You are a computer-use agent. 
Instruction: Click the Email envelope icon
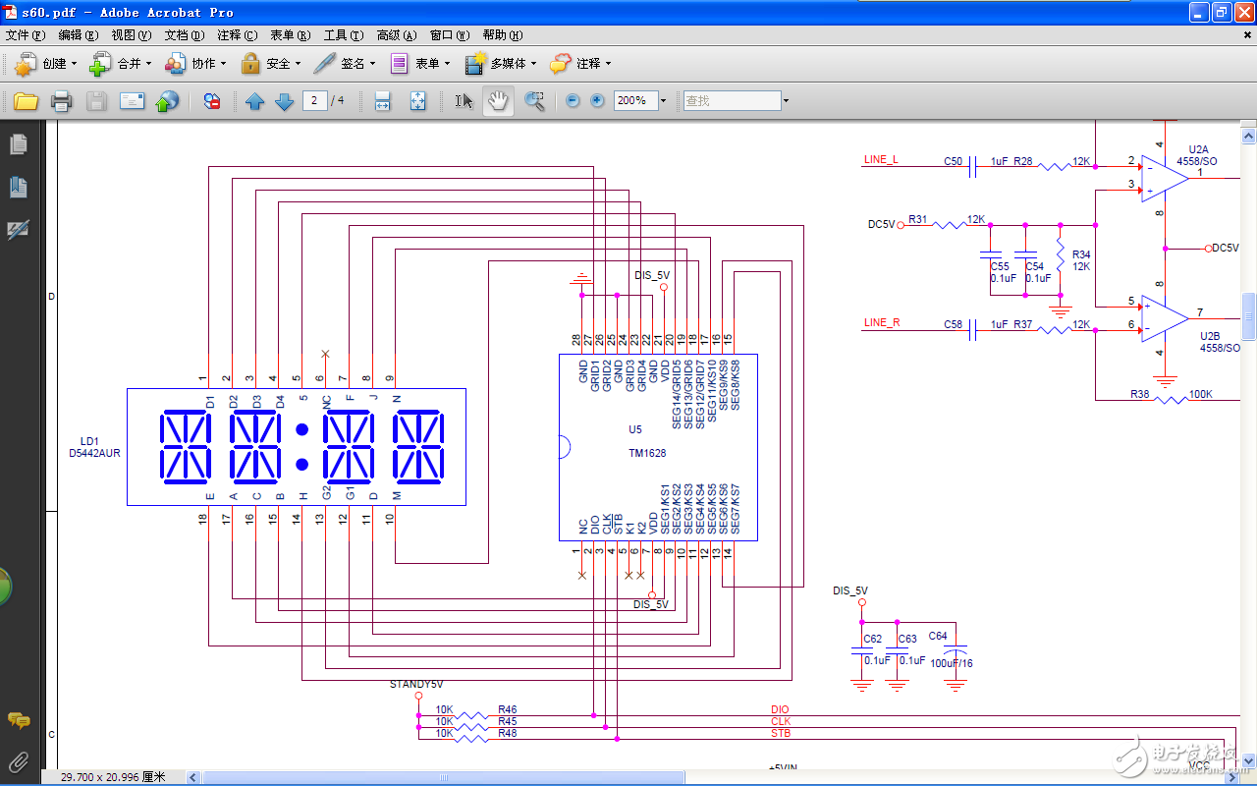[x=132, y=100]
